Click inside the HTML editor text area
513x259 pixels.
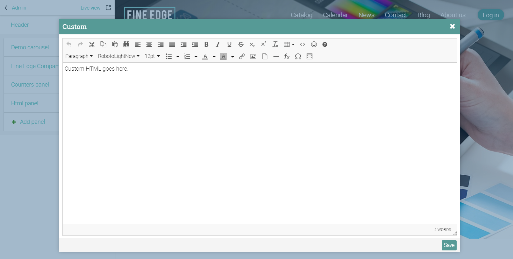(x=260, y=143)
